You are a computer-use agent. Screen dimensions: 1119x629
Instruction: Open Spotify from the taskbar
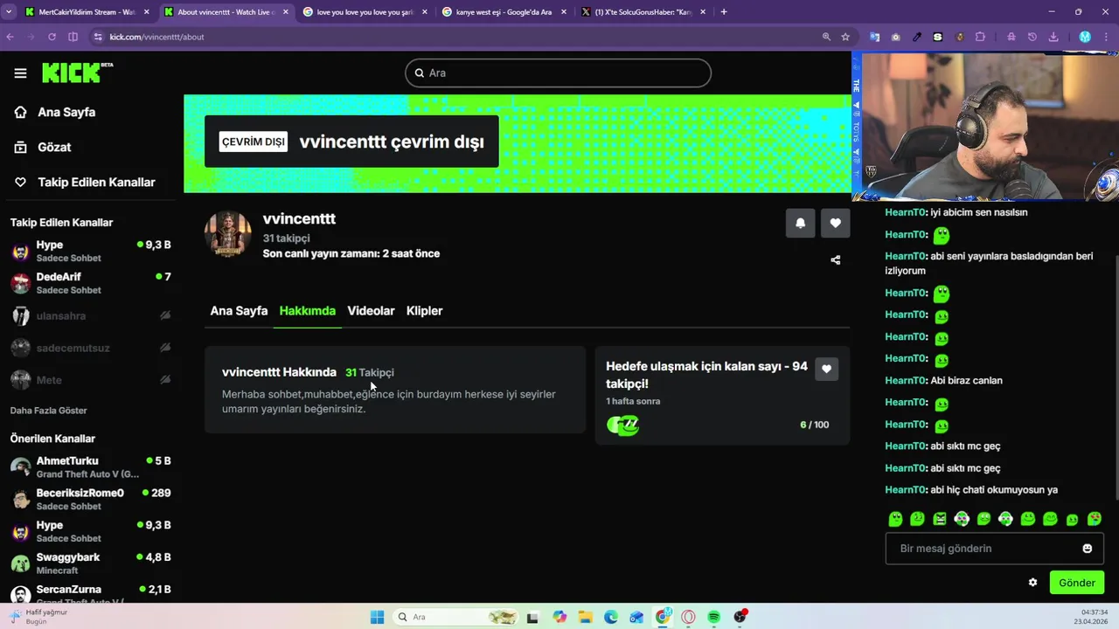point(714,617)
